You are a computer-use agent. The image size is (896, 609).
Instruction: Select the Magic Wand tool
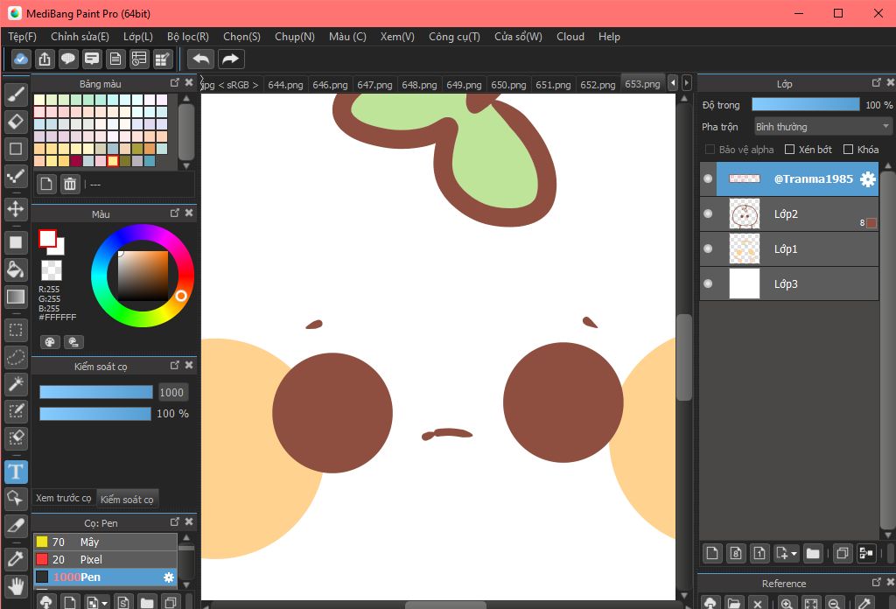tap(16, 384)
